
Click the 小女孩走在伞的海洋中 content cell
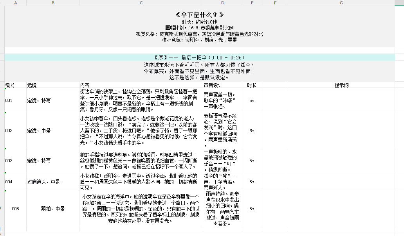pyautogui.click(x=141, y=209)
